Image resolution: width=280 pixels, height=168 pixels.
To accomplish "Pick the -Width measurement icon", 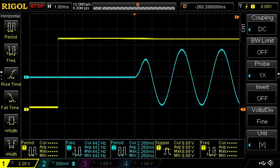I will pos(10,145).
